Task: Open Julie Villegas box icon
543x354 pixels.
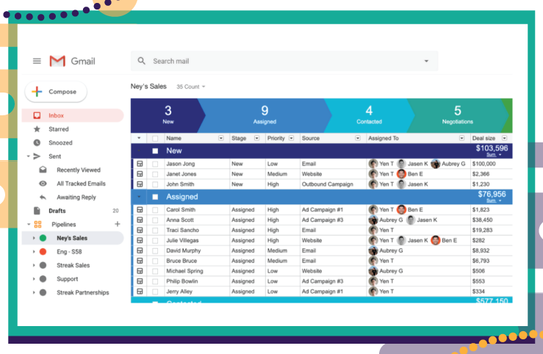Action: [140, 240]
